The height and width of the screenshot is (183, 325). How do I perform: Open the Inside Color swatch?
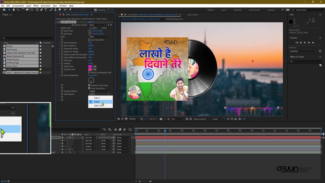pos(90,66)
